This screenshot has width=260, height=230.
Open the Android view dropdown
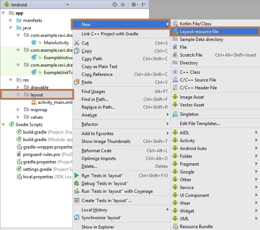[x=67, y=4]
